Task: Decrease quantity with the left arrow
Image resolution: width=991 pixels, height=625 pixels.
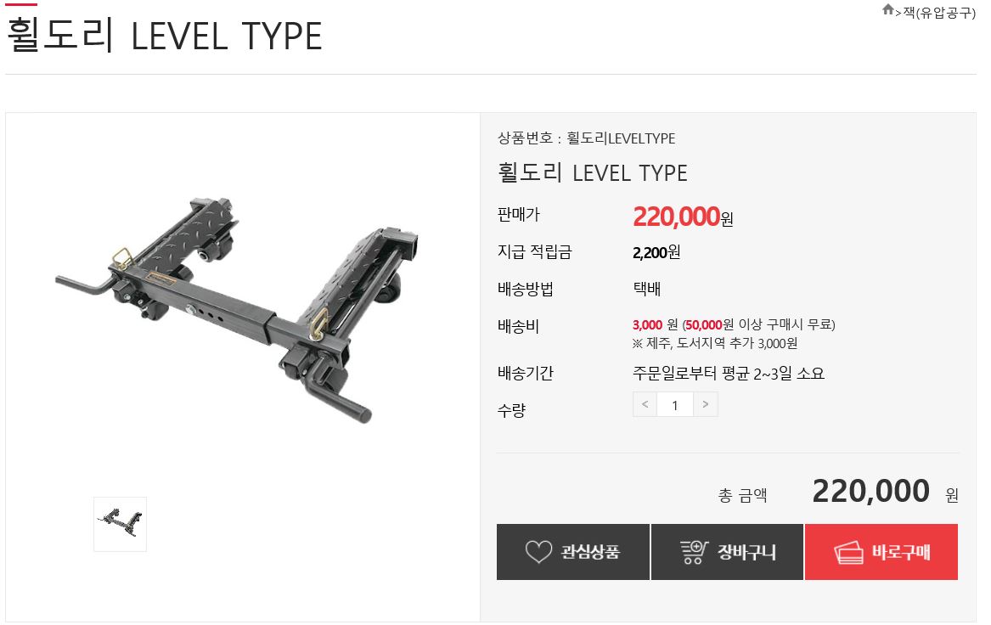Action: 645,404
